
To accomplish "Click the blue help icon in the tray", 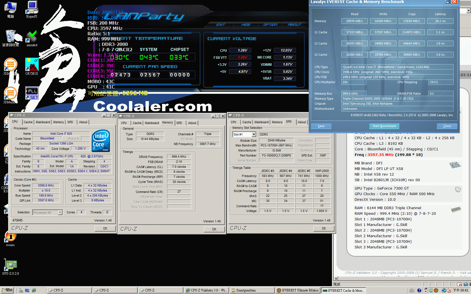I will [x=419, y=290].
